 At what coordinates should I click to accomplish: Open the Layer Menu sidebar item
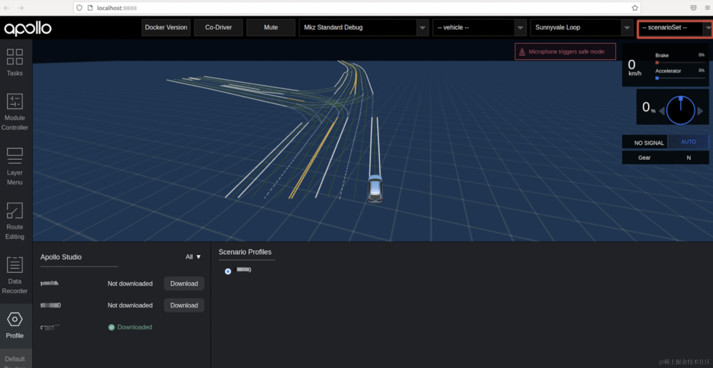pyautogui.click(x=15, y=166)
